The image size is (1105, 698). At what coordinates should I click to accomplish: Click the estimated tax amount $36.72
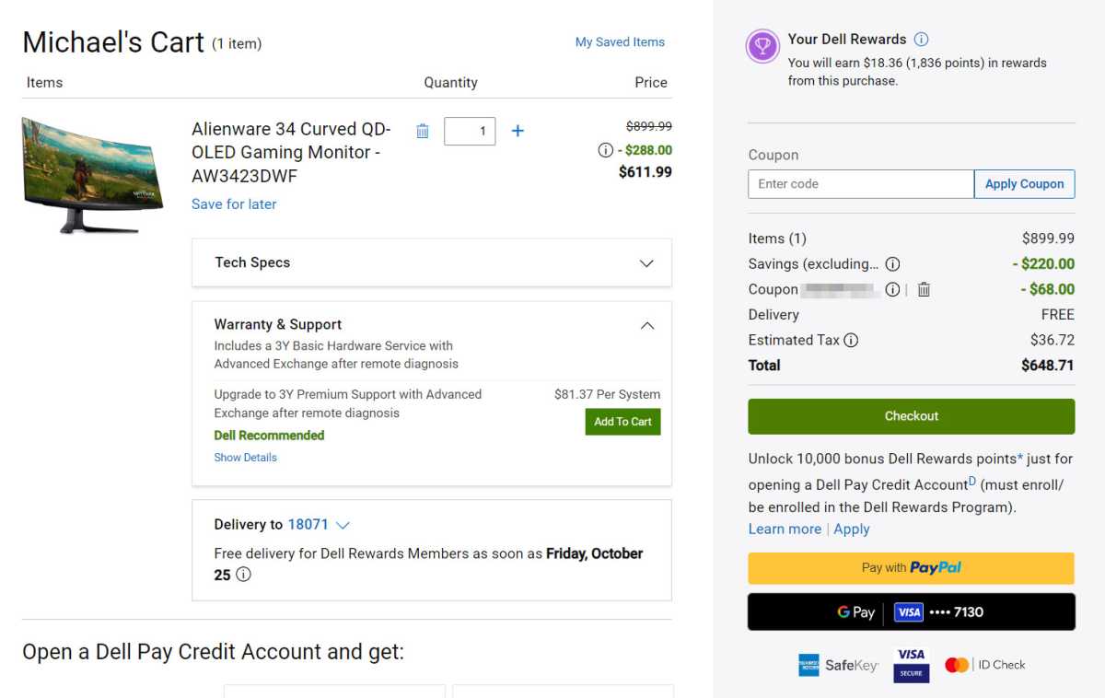(x=1053, y=340)
